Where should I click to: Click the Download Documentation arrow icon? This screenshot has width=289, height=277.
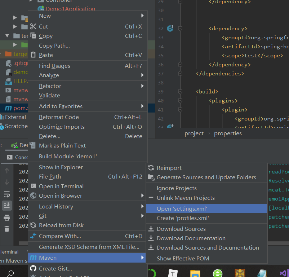coord(151,238)
